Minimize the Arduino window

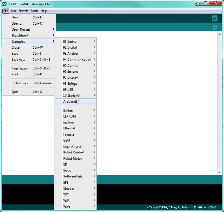point(198,3)
